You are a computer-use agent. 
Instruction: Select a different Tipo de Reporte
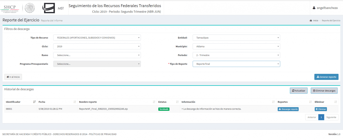click(x=236, y=64)
